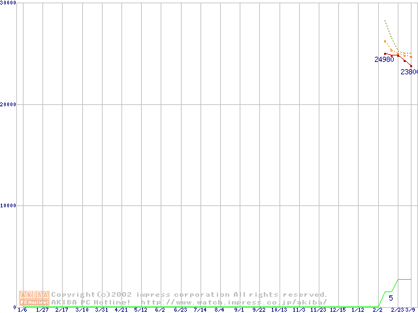Click the 12/15 date on x-axis
This screenshot has height=313, width=418.
(338, 310)
